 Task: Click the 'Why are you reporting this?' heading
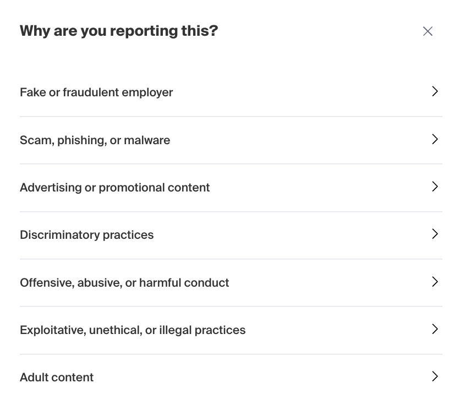[119, 31]
